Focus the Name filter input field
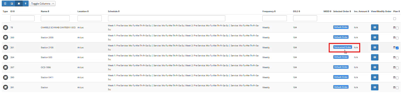 (55, 18)
